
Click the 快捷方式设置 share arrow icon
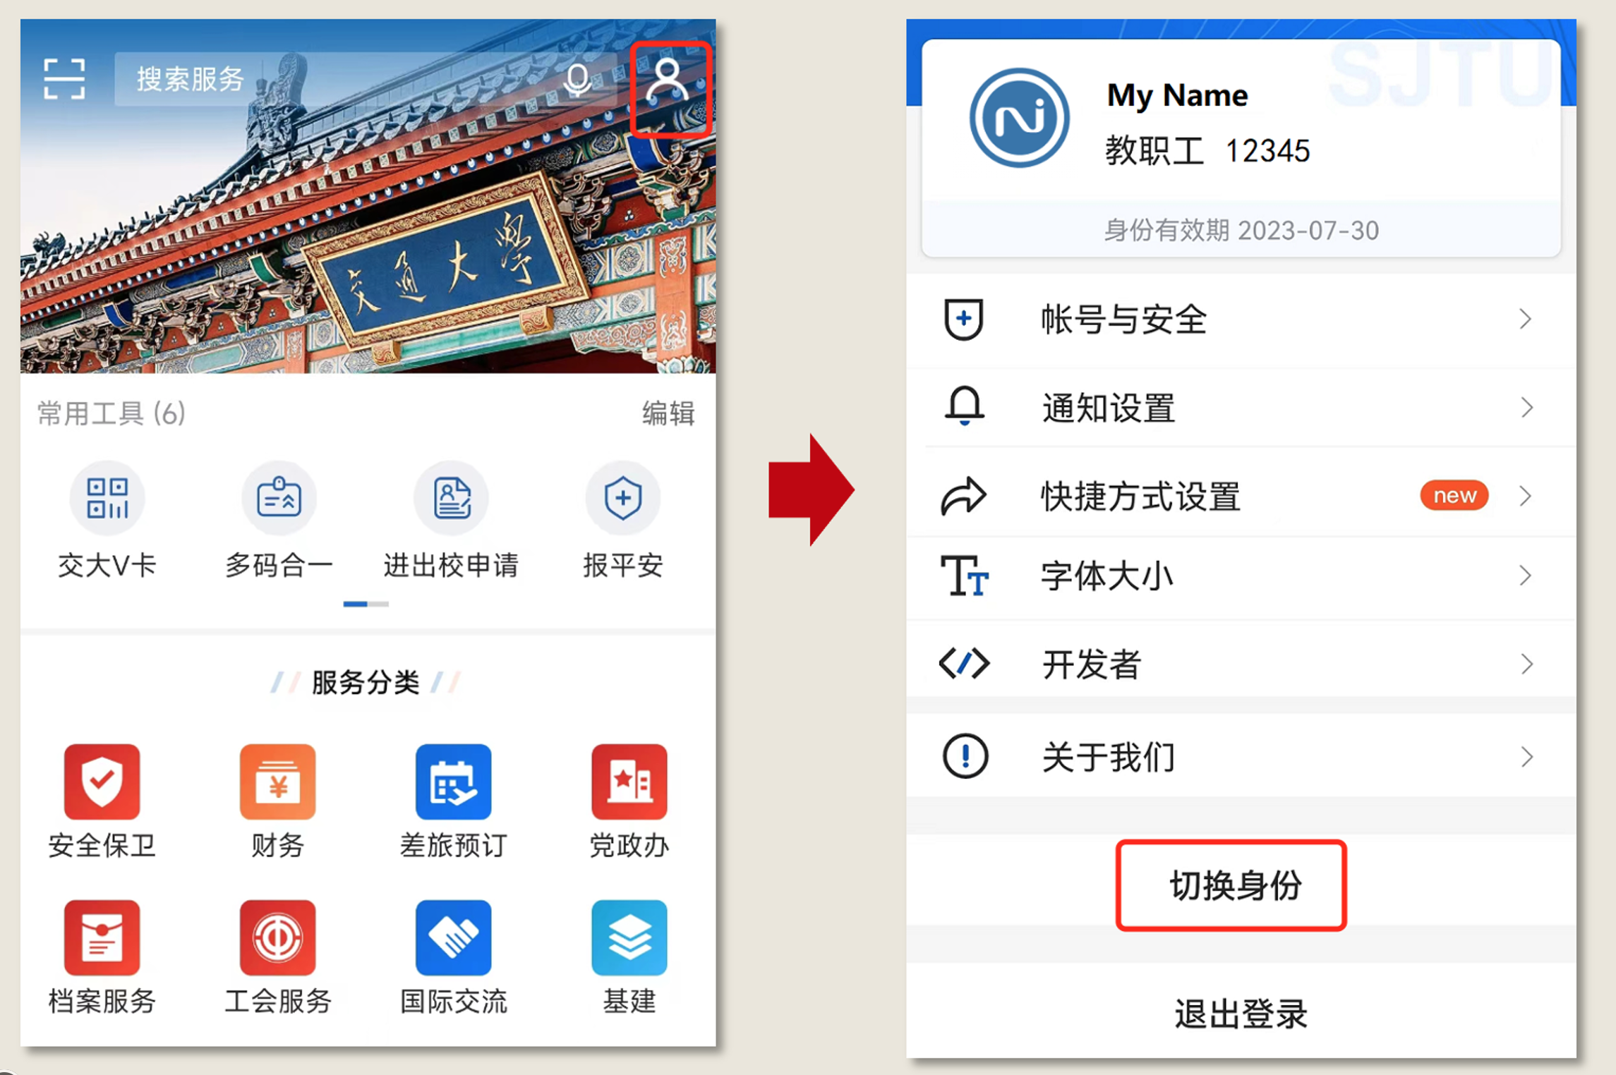963,496
